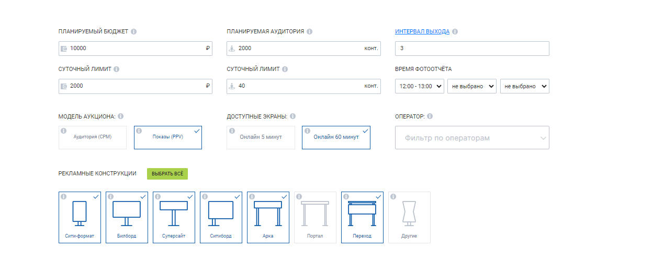664x260 pixels.
Task: Choose the Аудитория (CPM) auction model
Action: point(93,137)
